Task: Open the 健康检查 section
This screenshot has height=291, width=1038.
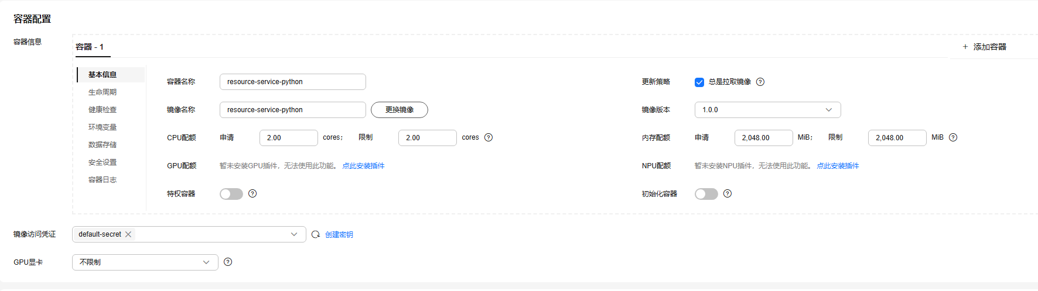Action: pyautogui.click(x=103, y=110)
